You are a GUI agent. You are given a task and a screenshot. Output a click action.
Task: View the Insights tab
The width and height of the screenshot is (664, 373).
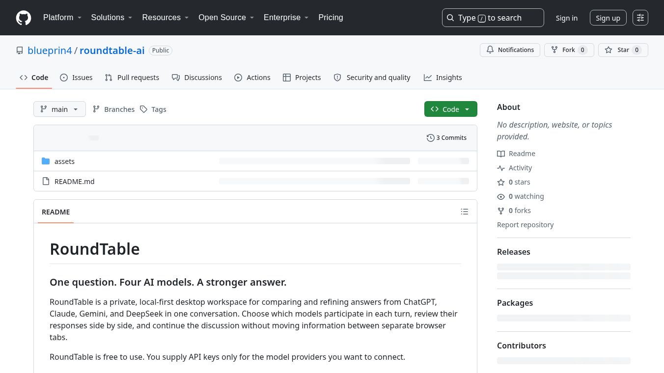(443, 78)
